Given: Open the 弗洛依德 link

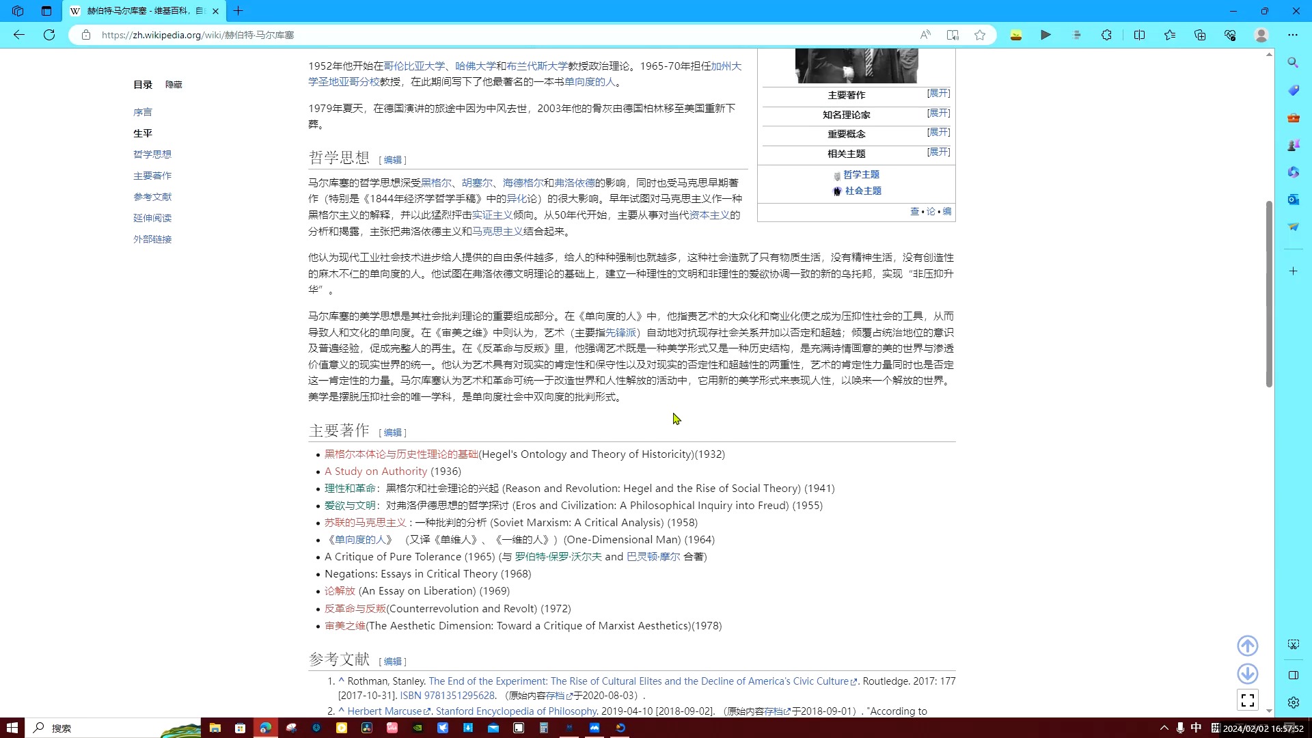Looking at the screenshot, I should pyautogui.click(x=575, y=183).
